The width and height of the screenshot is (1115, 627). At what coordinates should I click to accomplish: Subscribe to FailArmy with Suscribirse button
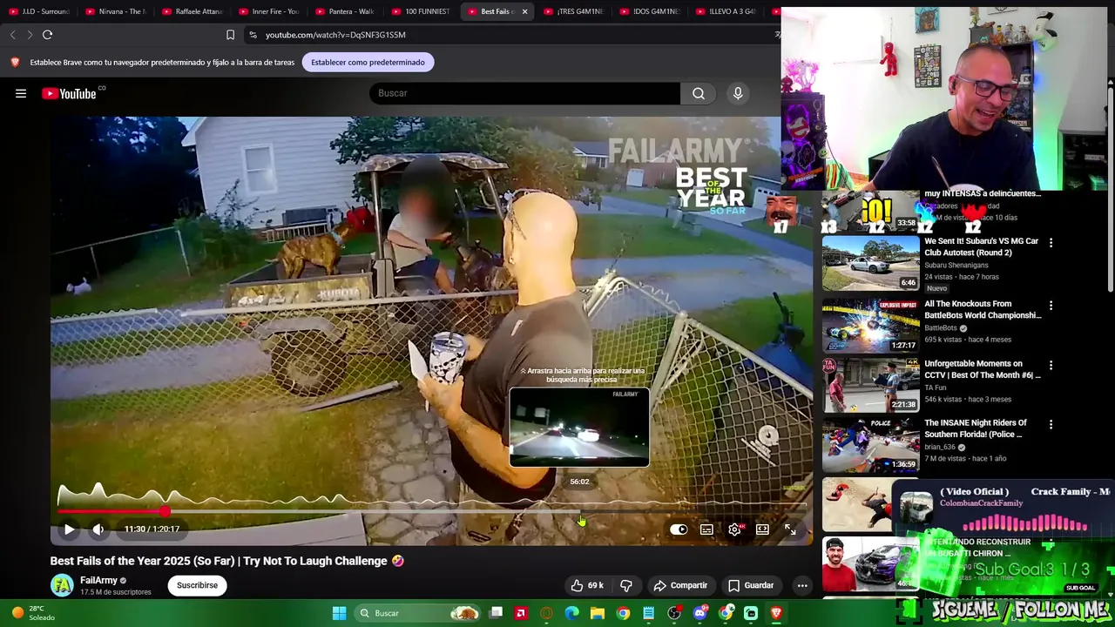pyautogui.click(x=197, y=585)
